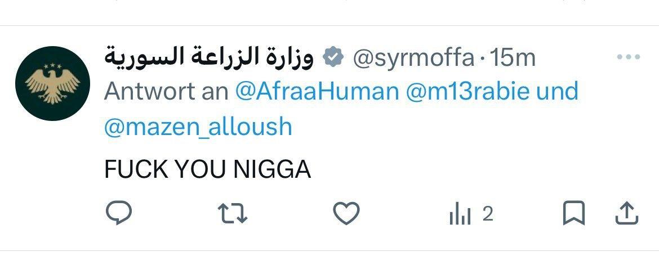Go to @mazen_alloush's profile

[x=198, y=127]
